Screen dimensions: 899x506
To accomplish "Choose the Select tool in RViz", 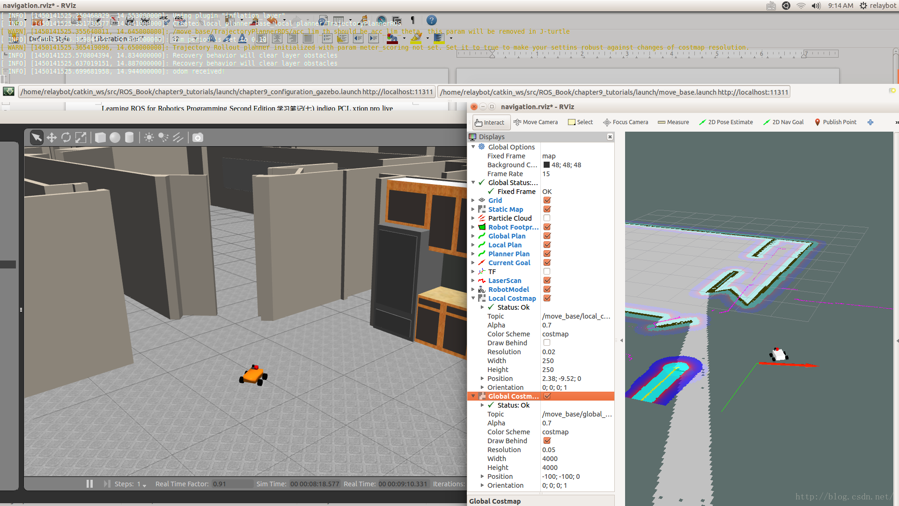I will coord(580,122).
